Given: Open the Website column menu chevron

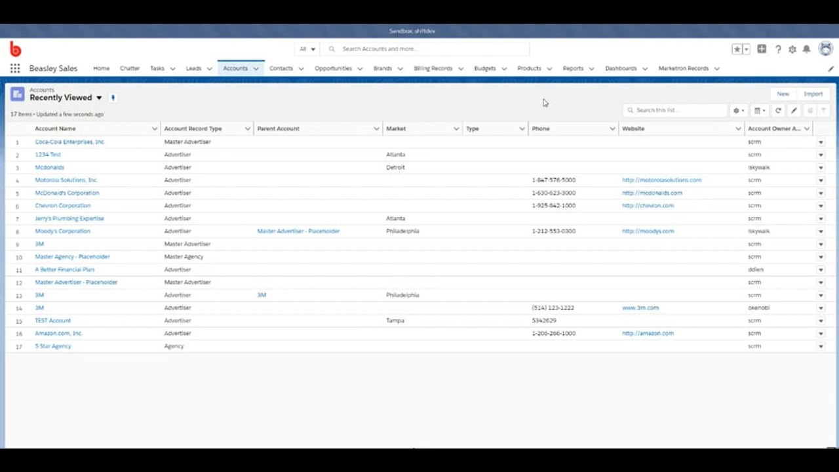Looking at the screenshot, I should (738, 128).
